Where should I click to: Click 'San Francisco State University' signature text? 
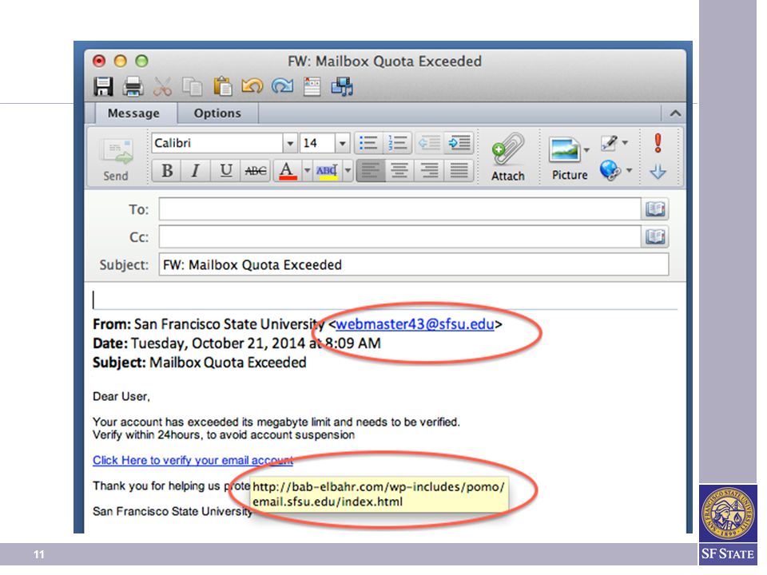click(173, 511)
